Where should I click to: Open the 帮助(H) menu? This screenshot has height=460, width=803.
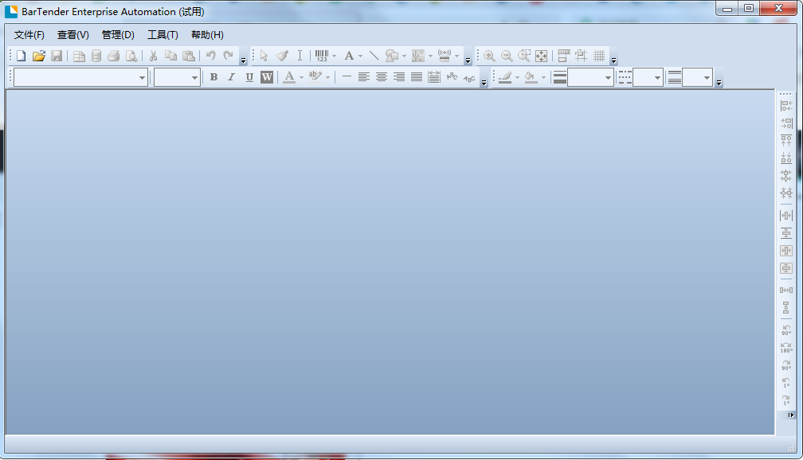pos(207,35)
